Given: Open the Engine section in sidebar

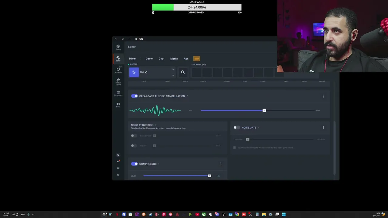Looking at the screenshot, I should pyautogui.click(x=118, y=47).
